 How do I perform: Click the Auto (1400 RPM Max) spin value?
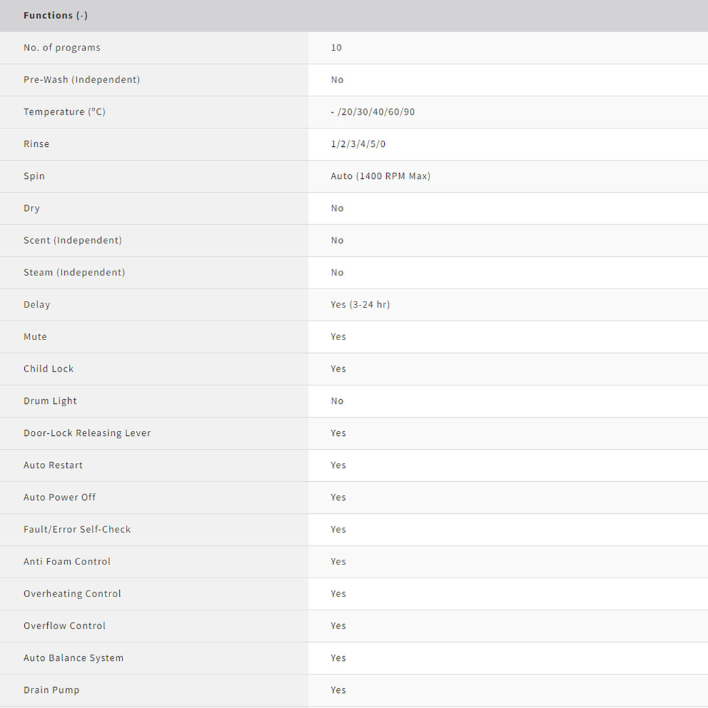(x=380, y=176)
